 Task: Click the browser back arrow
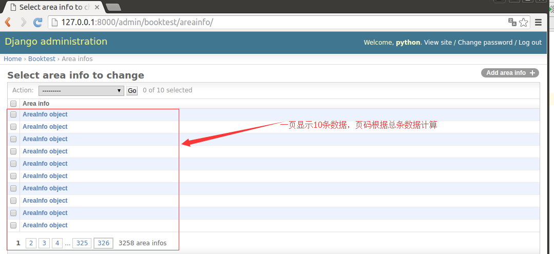click(8, 22)
